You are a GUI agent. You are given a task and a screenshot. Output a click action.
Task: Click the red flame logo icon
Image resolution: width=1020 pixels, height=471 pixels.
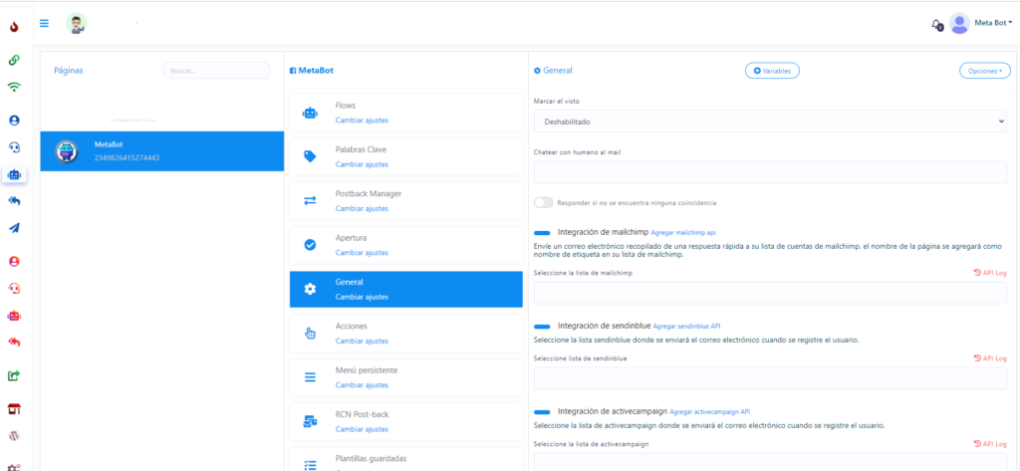tap(14, 27)
